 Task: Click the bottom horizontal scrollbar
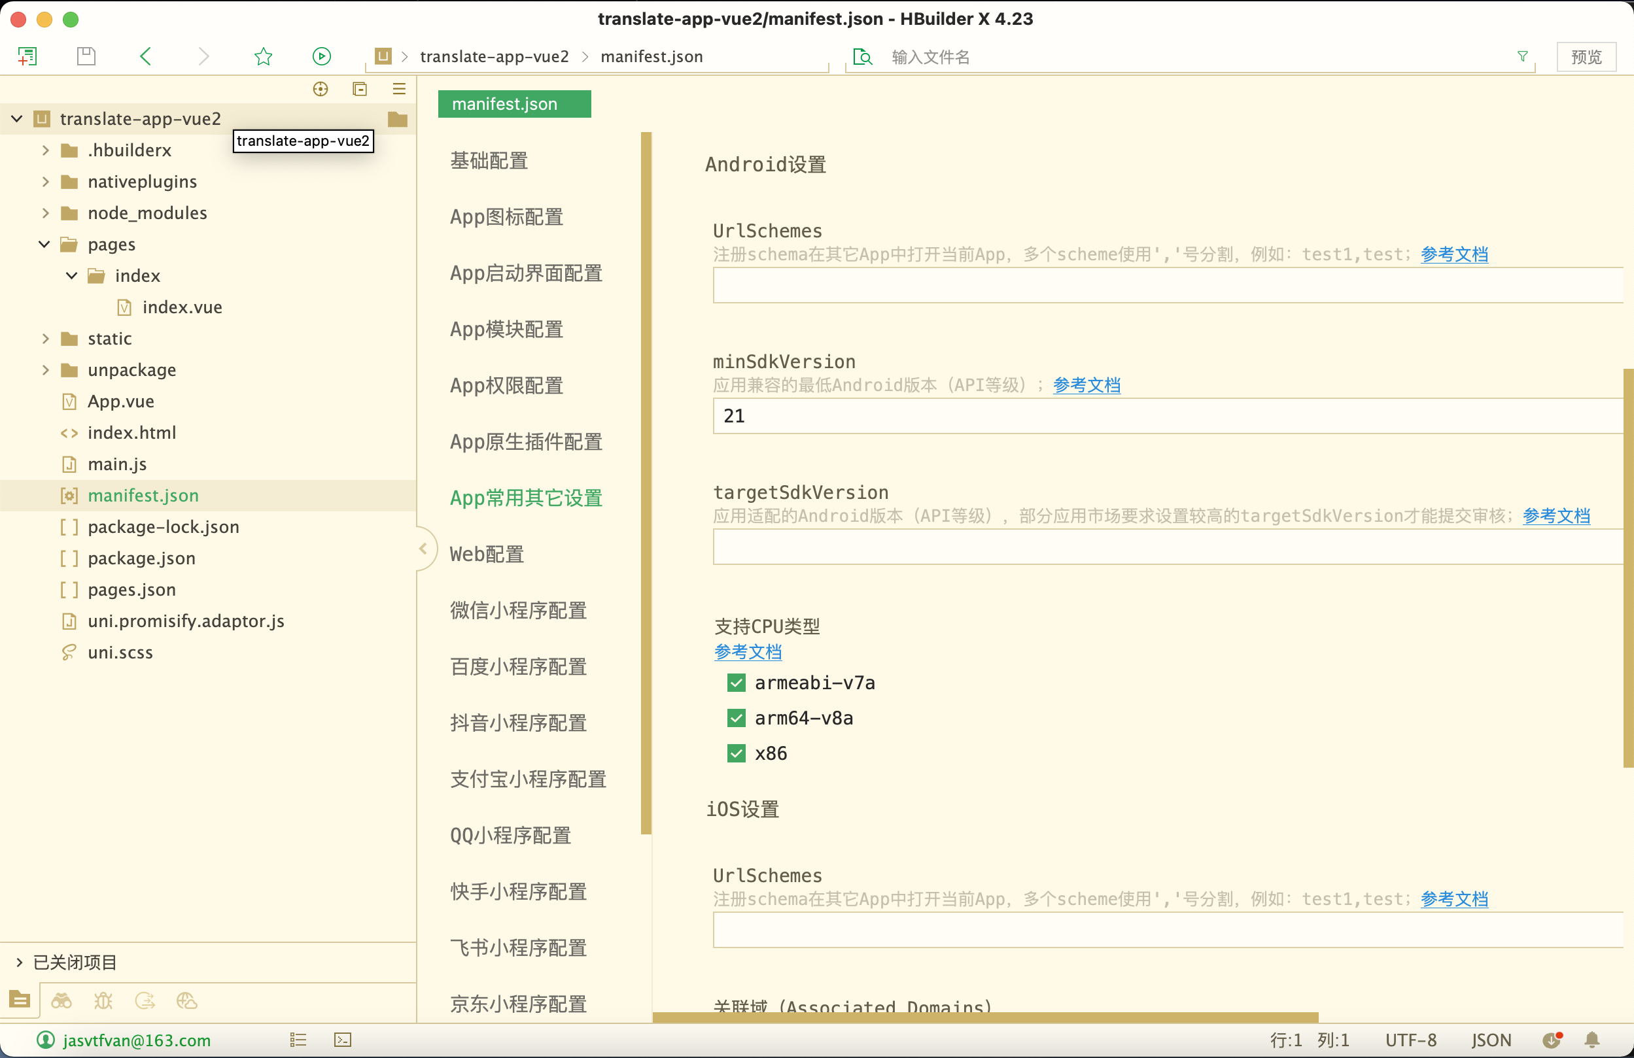tap(985, 1017)
